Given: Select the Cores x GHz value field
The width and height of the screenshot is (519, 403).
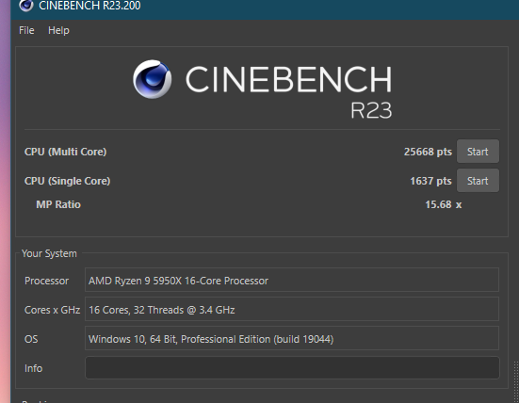Looking at the screenshot, I should (292, 309).
